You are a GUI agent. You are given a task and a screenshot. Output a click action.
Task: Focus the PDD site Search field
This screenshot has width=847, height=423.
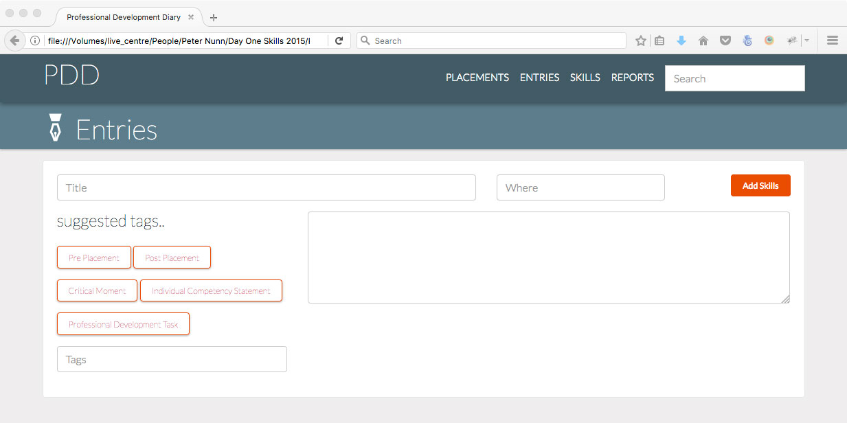coord(734,78)
